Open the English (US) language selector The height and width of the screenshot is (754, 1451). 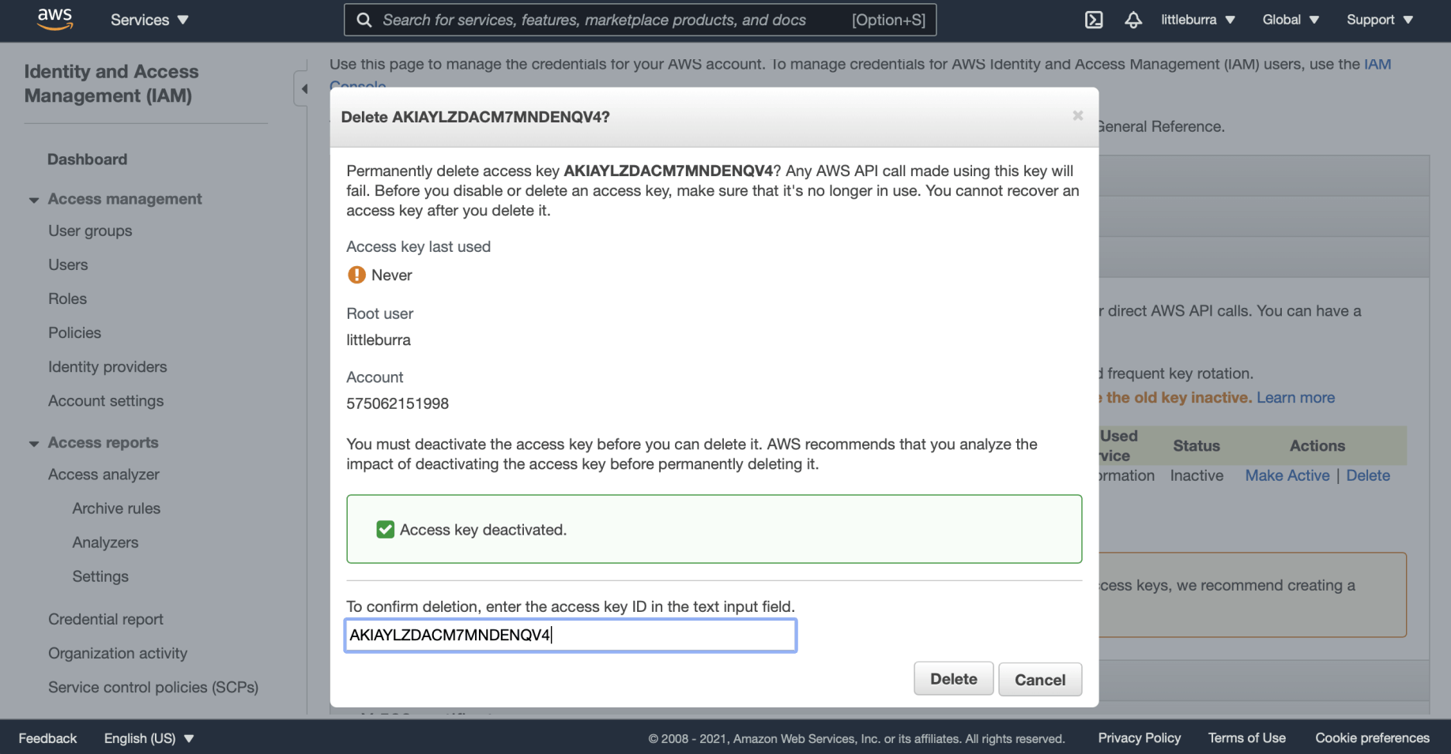coord(149,738)
